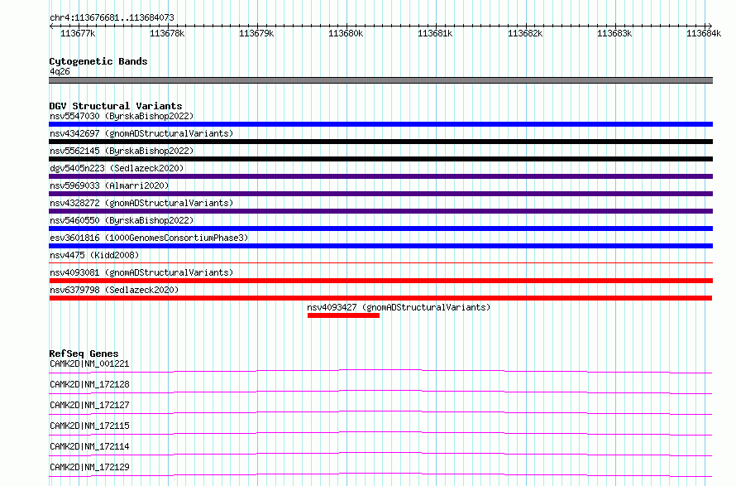Click the 113683k ruler mark
736x486 pixels.
(614, 33)
